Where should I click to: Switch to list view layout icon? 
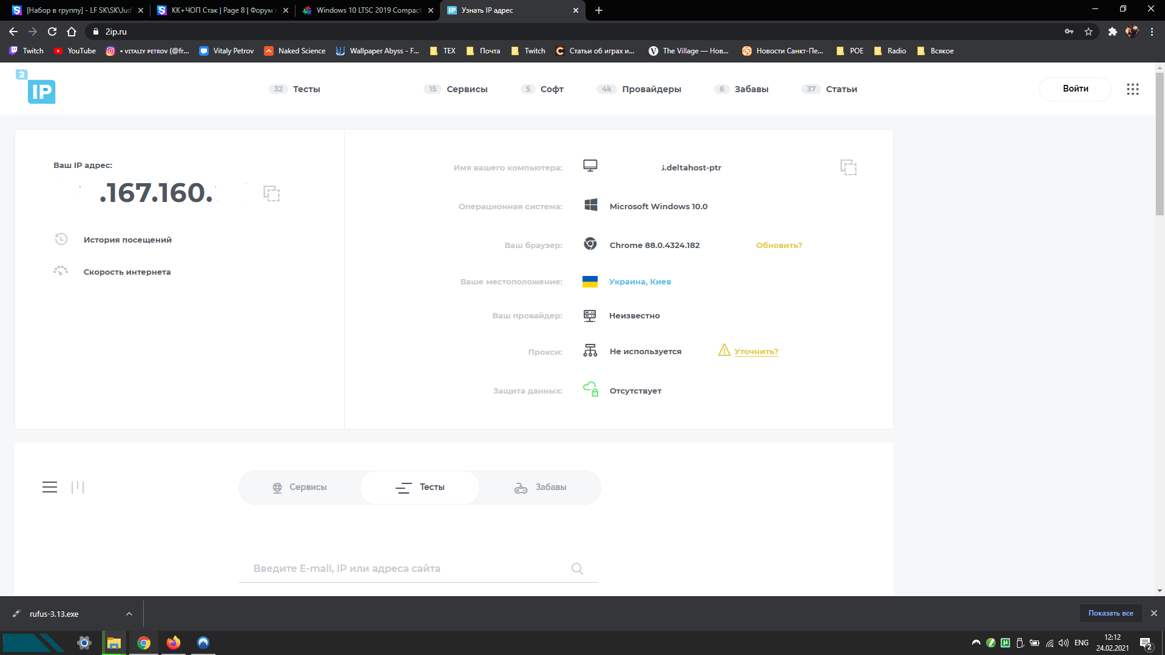(50, 487)
